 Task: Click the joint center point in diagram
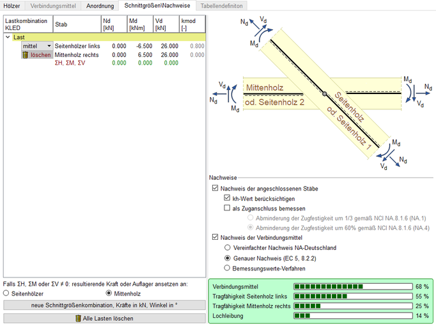[x=325, y=94]
